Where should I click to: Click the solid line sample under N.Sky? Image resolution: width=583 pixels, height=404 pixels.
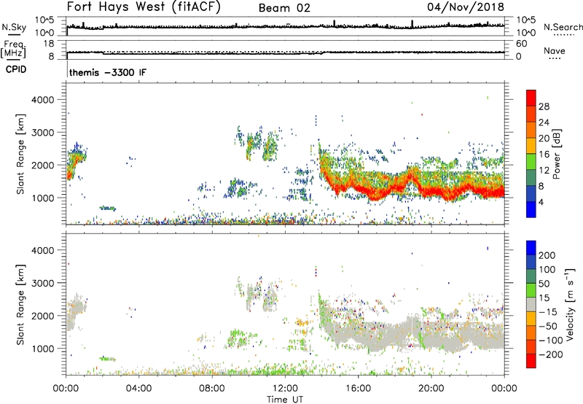[14, 34]
